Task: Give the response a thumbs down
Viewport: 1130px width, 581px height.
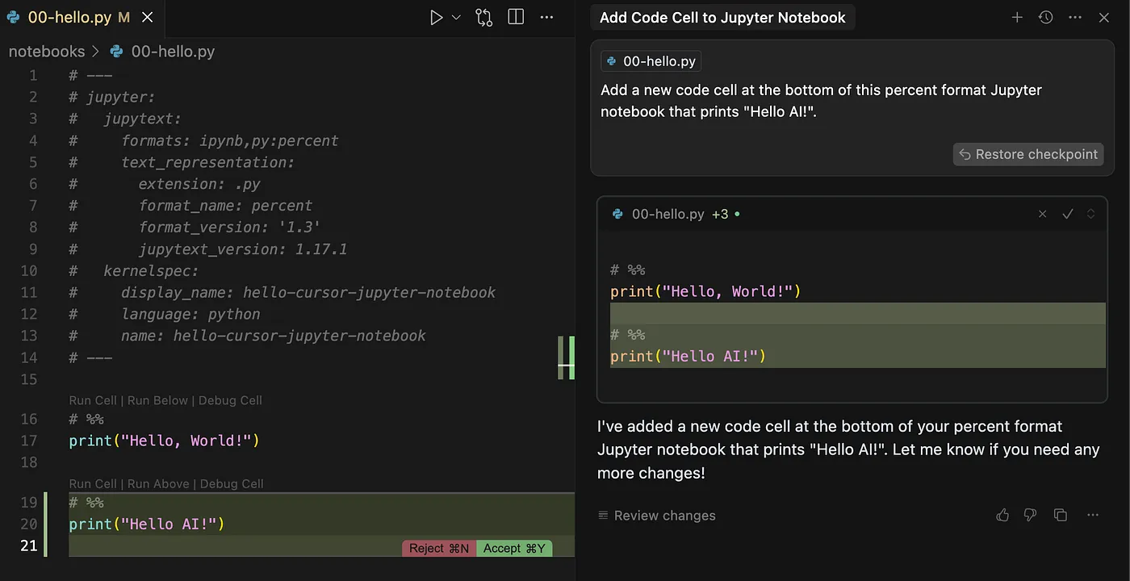Action: pos(1030,515)
